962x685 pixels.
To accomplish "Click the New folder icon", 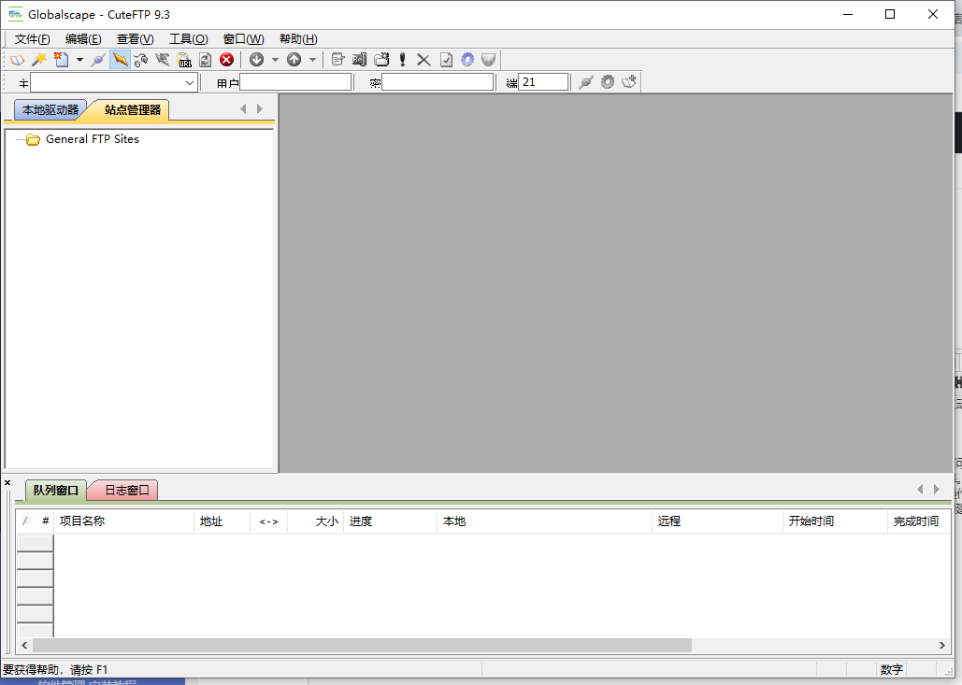I will (381, 60).
